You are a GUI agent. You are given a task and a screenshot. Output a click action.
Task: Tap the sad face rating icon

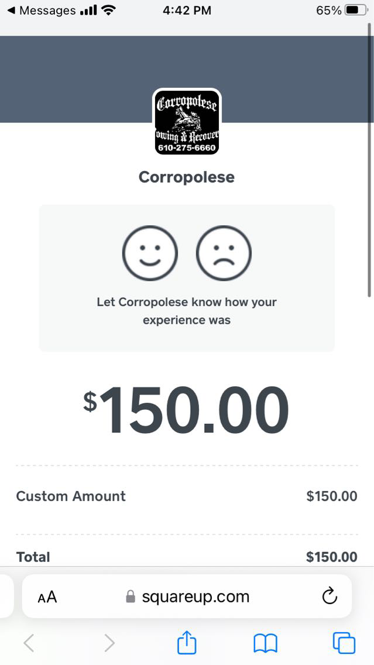coord(224,253)
